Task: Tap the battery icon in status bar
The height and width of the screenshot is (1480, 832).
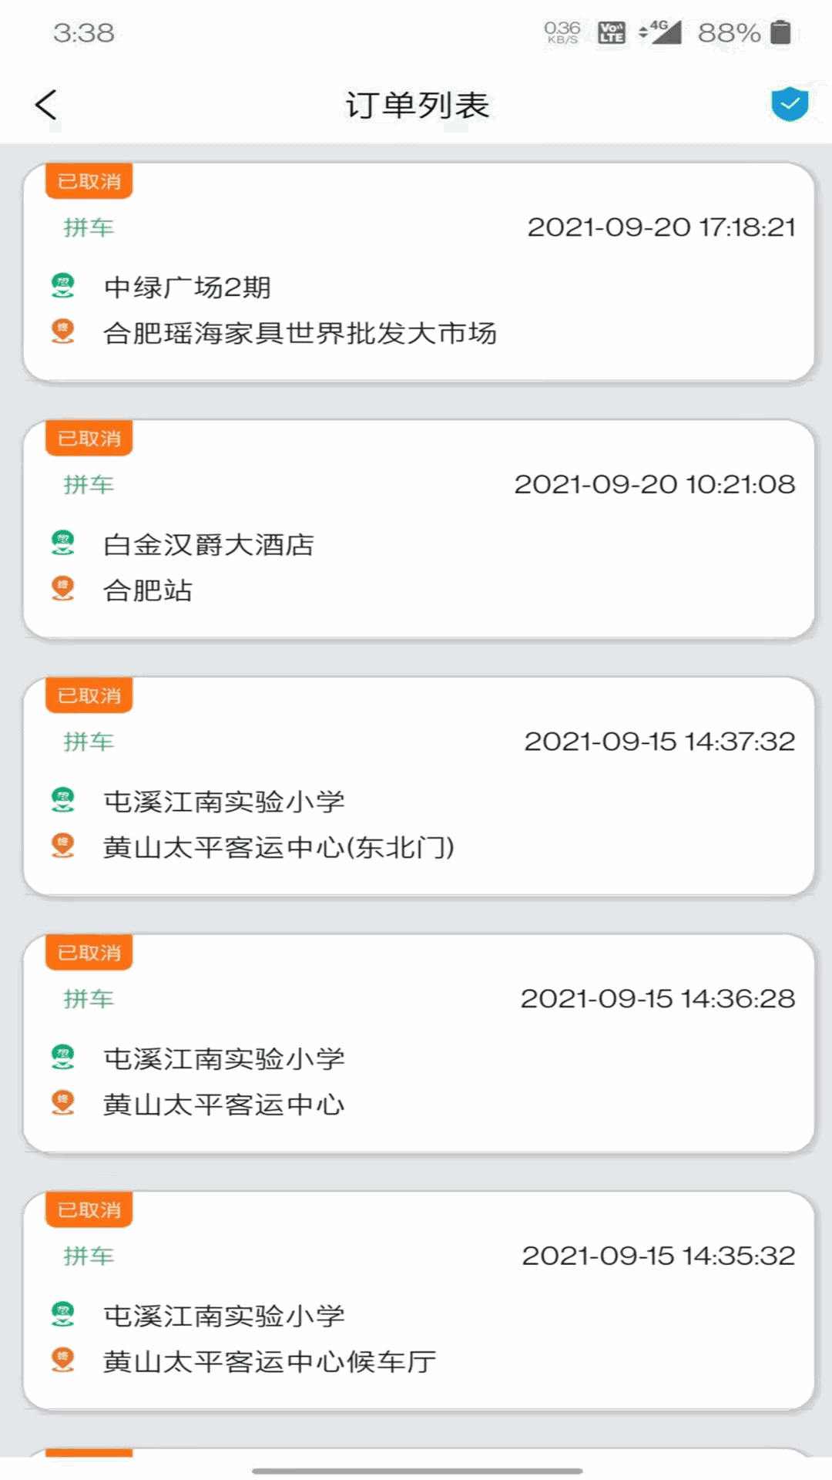Action: pos(781,32)
